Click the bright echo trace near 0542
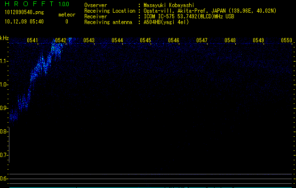 [x=56, y=49]
